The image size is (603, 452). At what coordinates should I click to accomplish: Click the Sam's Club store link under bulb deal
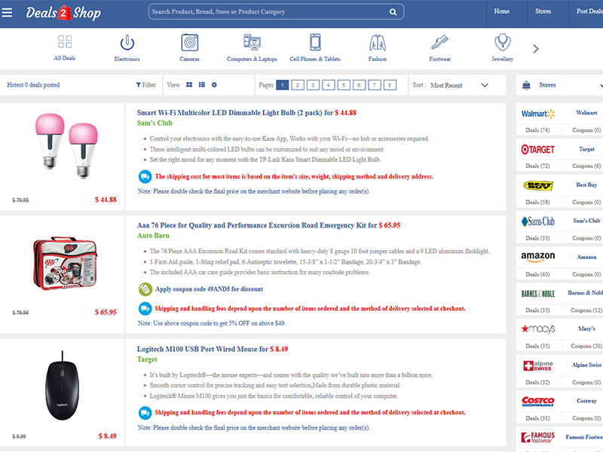click(x=155, y=123)
